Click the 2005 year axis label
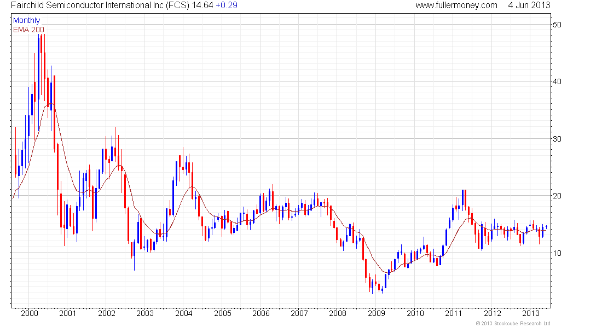The image size is (602, 328). tap(223, 313)
